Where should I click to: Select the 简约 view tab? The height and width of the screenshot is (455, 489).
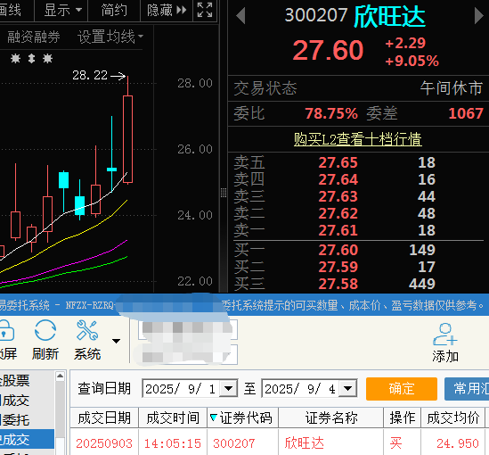pos(114,10)
